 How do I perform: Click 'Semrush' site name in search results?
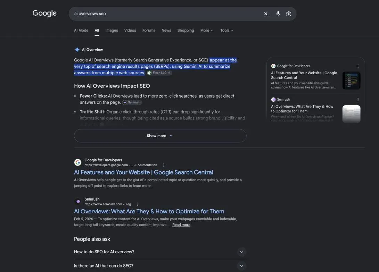tap(92, 199)
